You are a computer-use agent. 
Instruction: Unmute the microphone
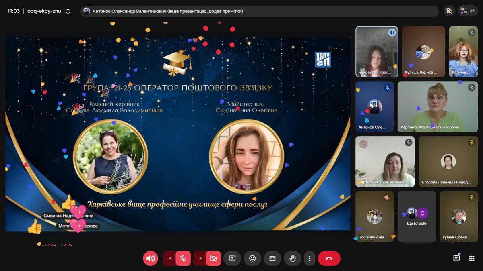point(183,259)
